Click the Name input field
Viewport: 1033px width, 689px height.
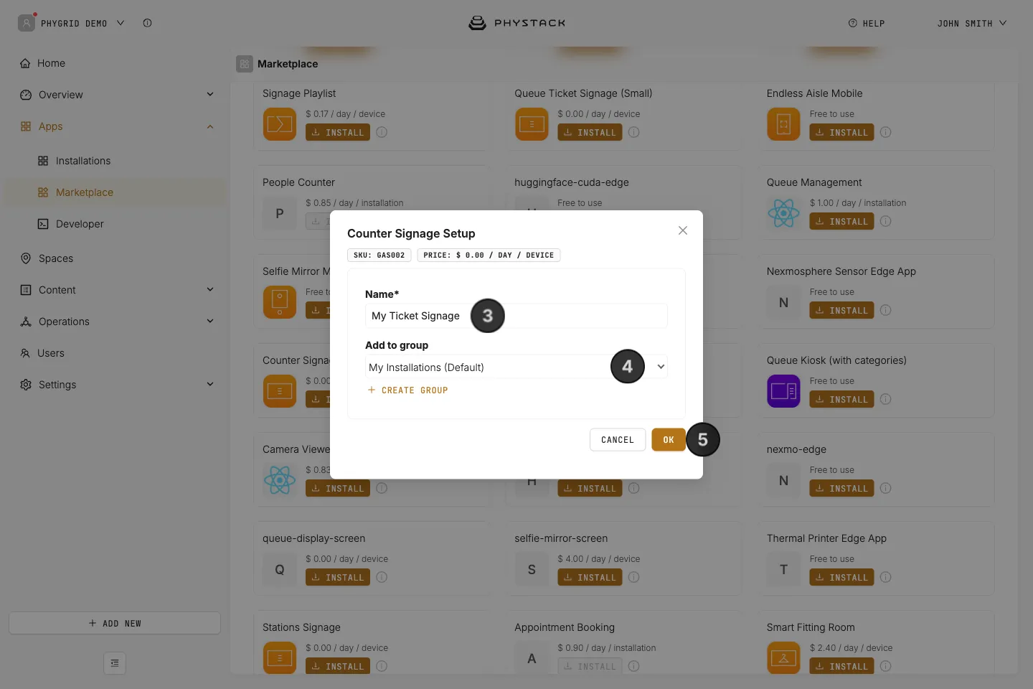pos(516,316)
